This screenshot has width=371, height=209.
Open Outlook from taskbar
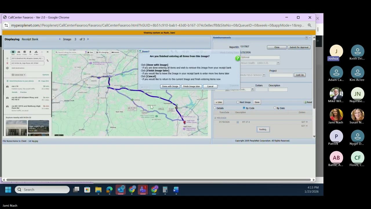[x=121, y=190]
